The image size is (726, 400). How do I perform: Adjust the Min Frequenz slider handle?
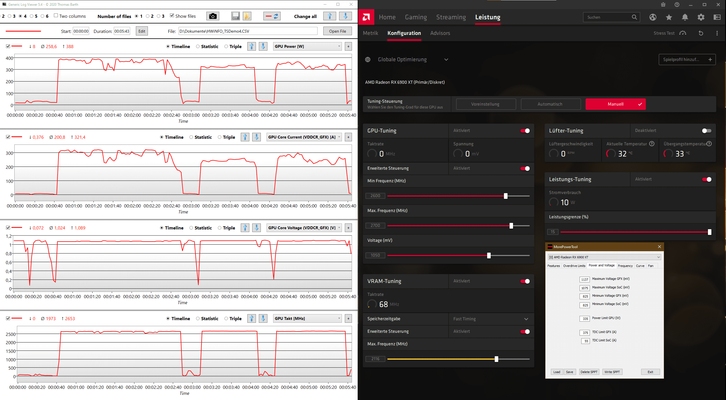pos(506,196)
